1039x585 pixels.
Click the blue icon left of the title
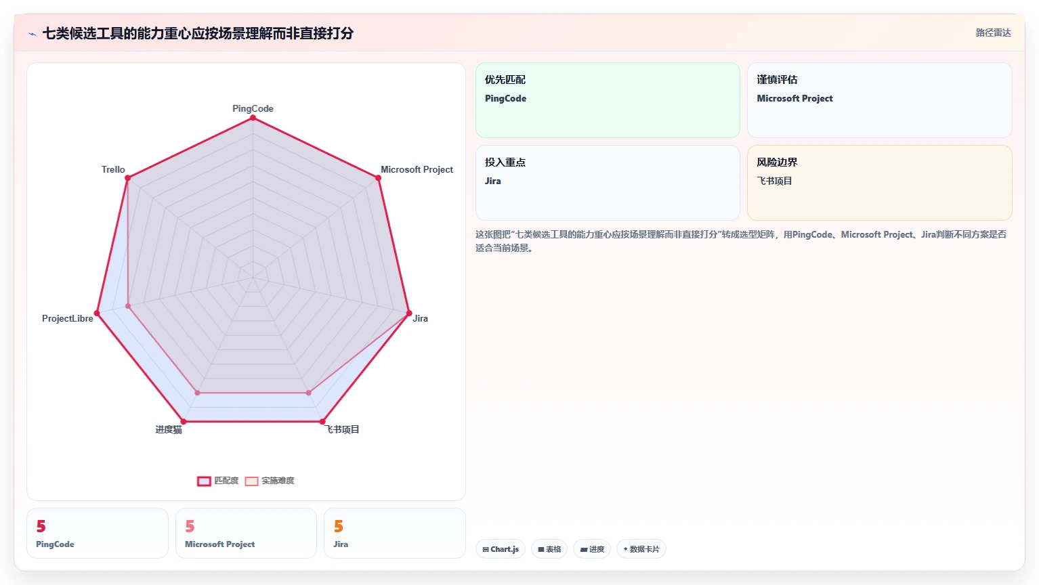point(32,34)
